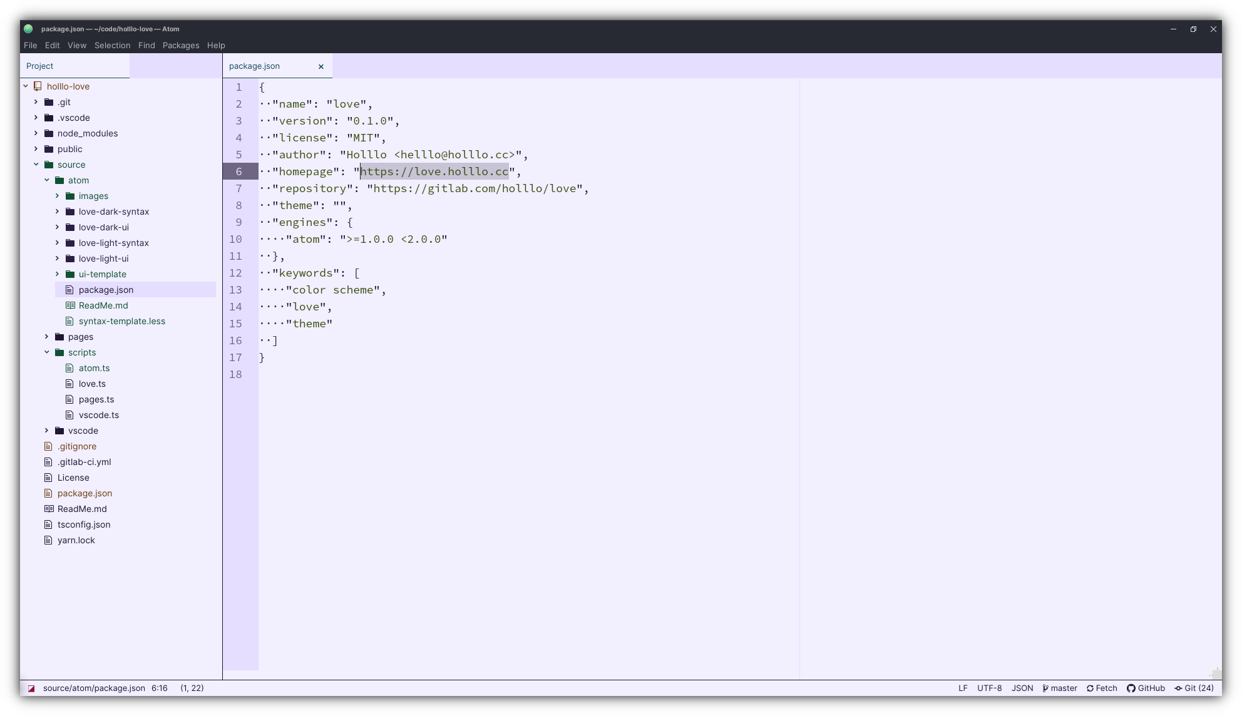Click the ui-template folder icon

70,274
